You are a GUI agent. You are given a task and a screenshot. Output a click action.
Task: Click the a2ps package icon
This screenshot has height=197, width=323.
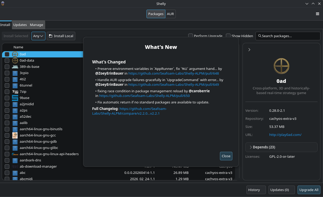pos(15,110)
